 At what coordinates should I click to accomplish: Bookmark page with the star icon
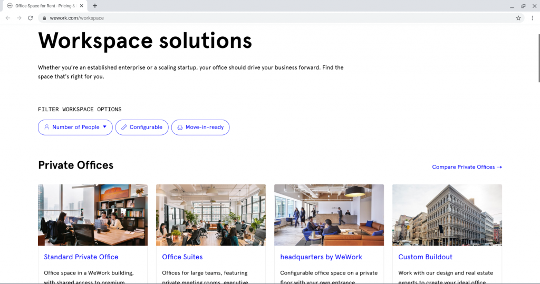(518, 18)
